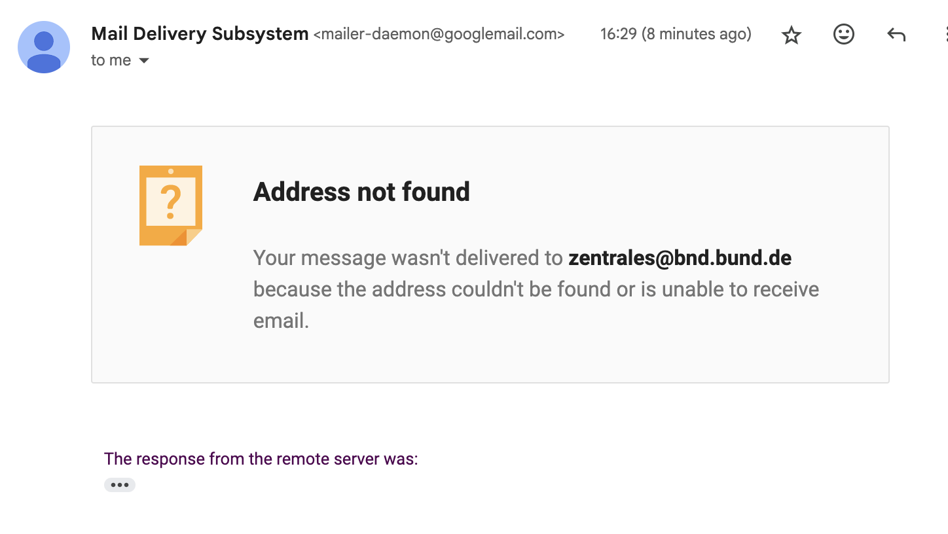Click "The response from the remote server was:" text
This screenshot has width=948, height=534.
[261, 459]
